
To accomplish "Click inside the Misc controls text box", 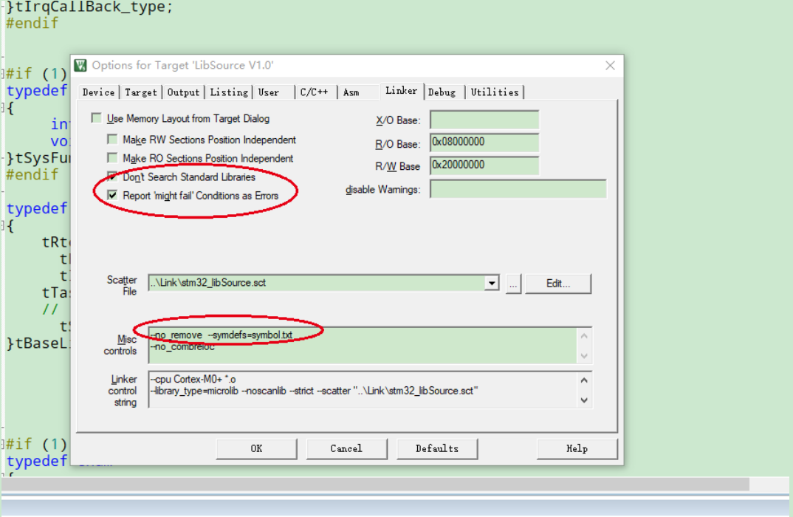I will 363,345.
